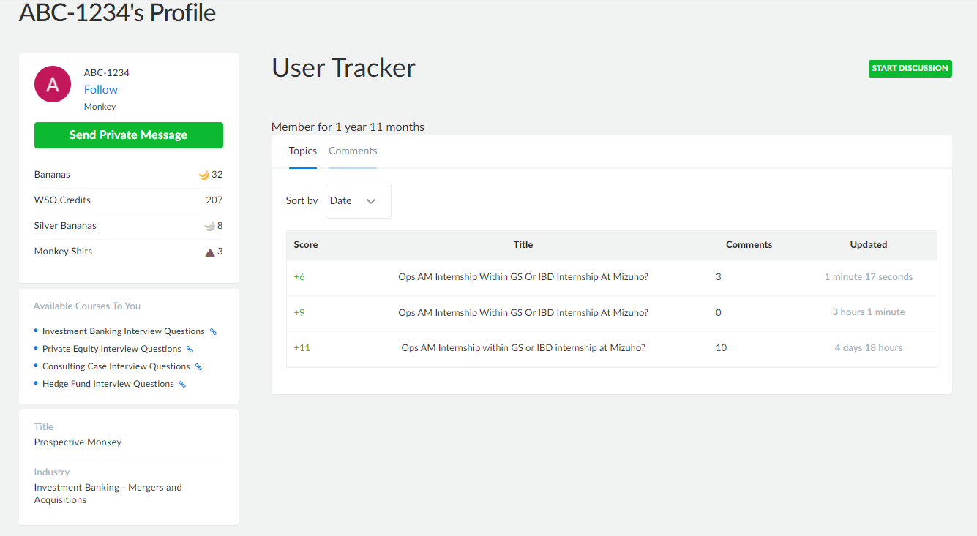977x536 pixels.
Task: Click the Updated column header
Action: [869, 245]
